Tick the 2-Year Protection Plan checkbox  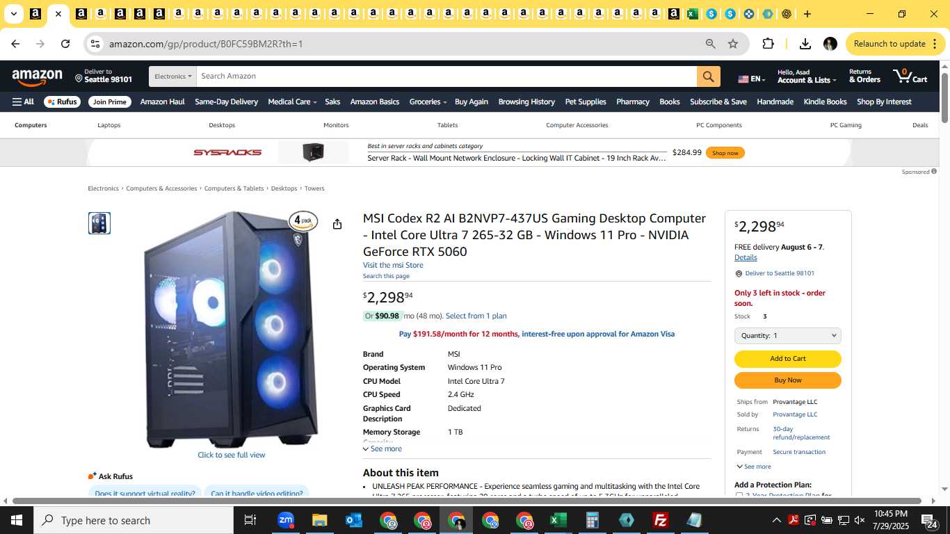pyautogui.click(x=739, y=496)
